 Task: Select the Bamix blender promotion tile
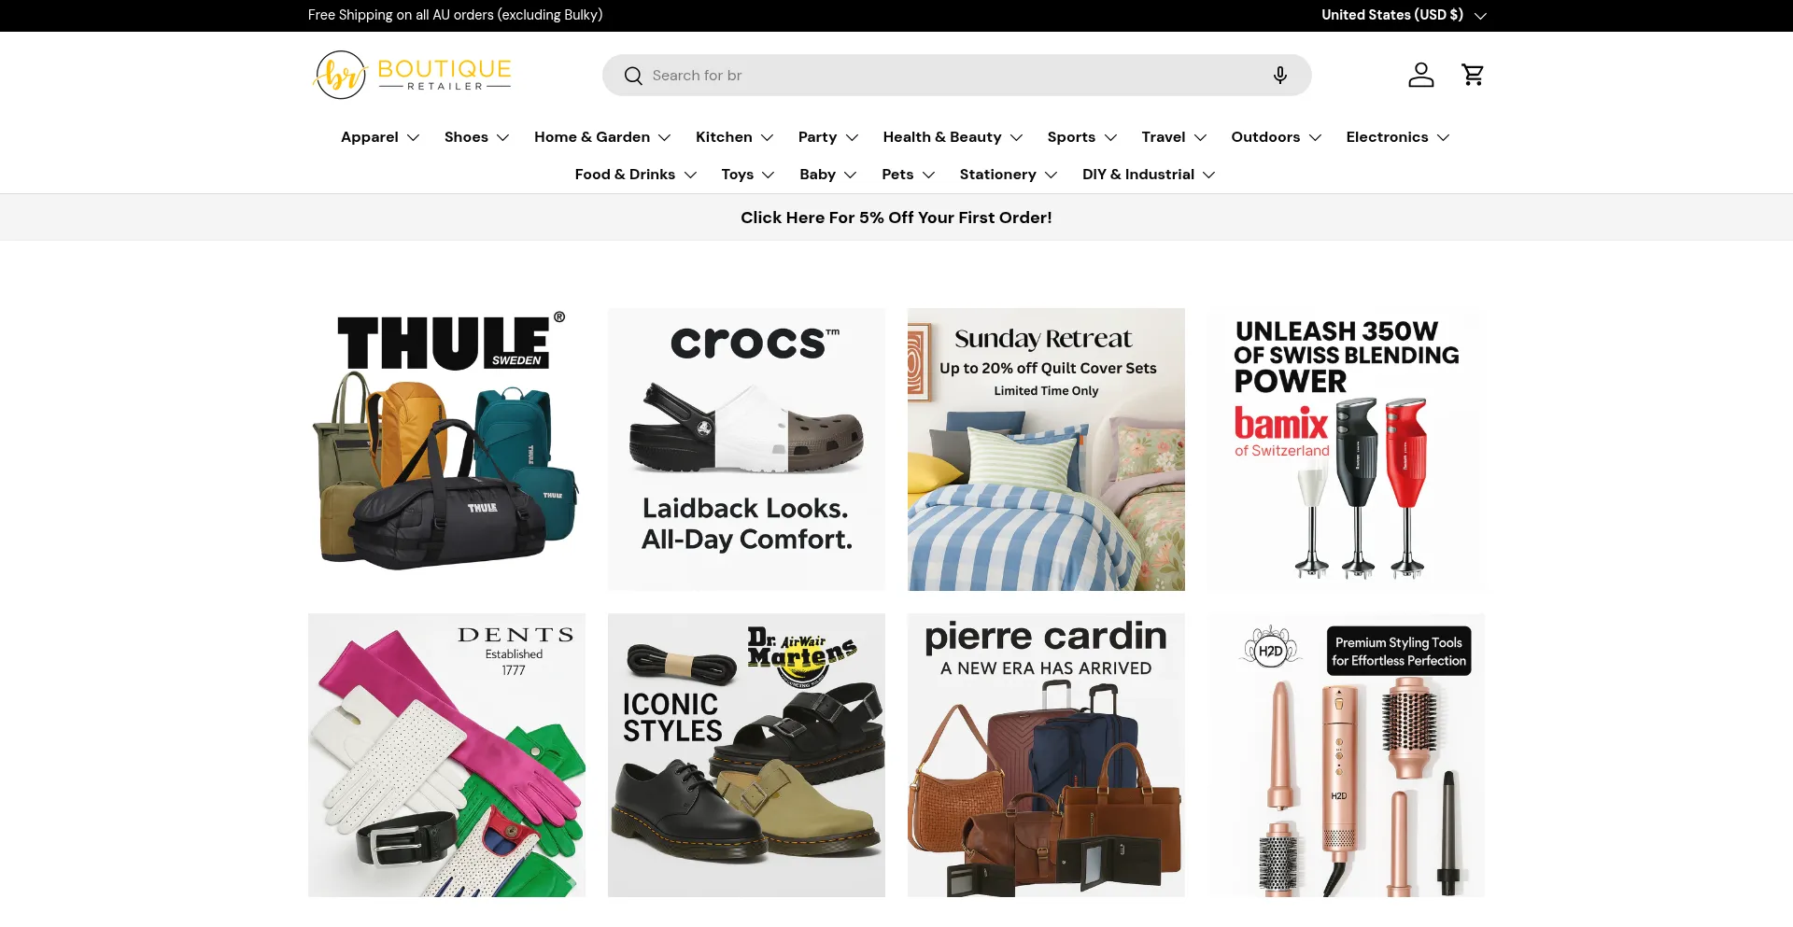tap(1346, 449)
